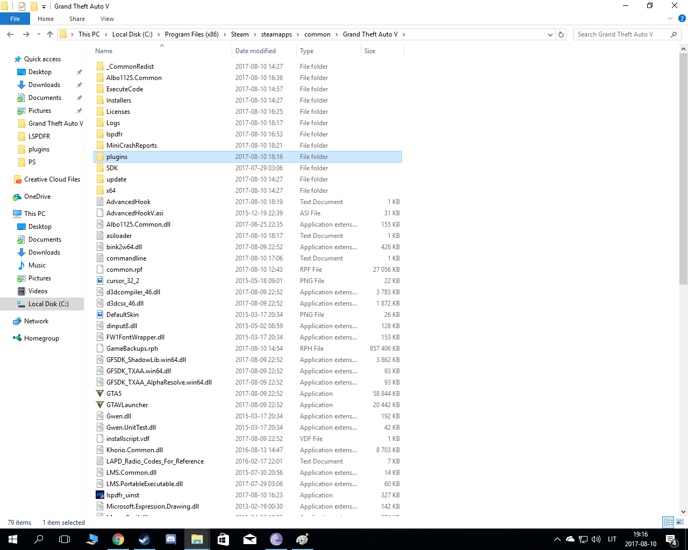Click the Properties quick access toolbar icon
688x550 pixels.
tap(22, 6)
